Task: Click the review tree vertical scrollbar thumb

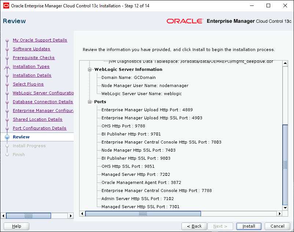Action: [285, 165]
